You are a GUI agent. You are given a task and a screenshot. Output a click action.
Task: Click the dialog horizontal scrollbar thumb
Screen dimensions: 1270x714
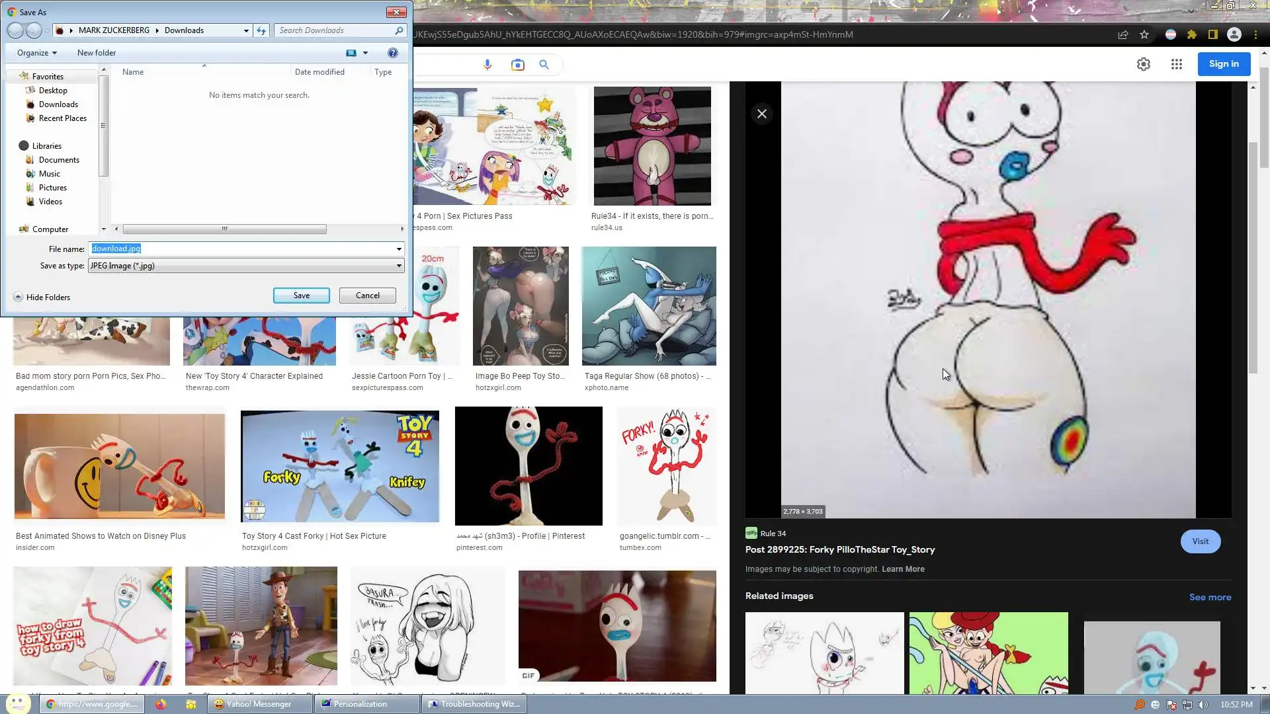pyautogui.click(x=224, y=229)
